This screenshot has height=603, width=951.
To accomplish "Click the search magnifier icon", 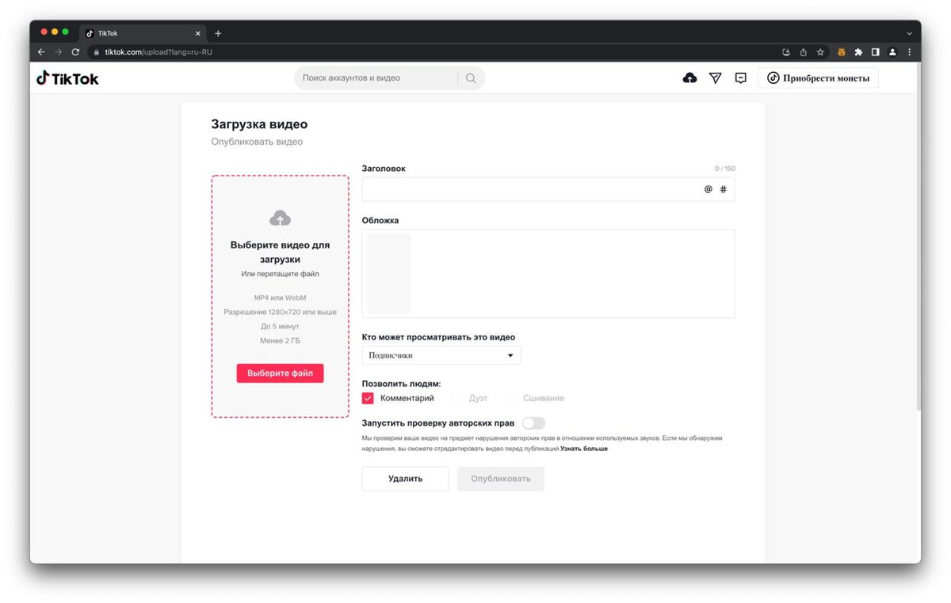I will point(471,78).
